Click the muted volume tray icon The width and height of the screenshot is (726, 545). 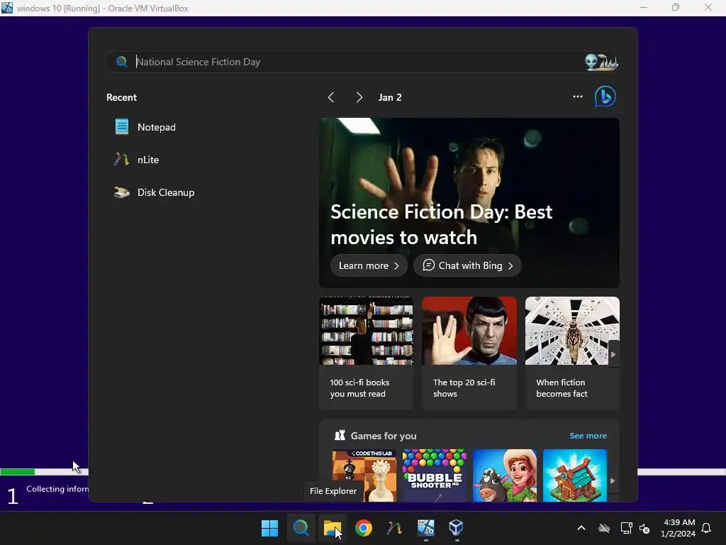(644, 528)
